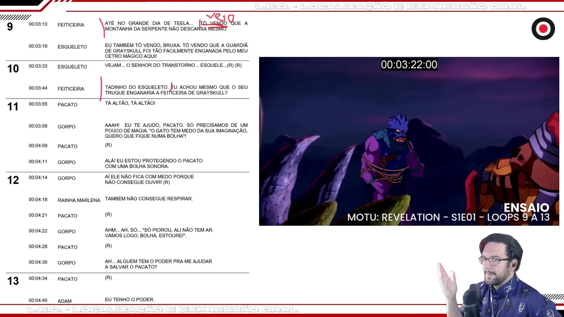Image resolution: width=564 pixels, height=317 pixels.
Task: Select FEITICEIRA character name at 00:03:44
Action: click(70, 89)
